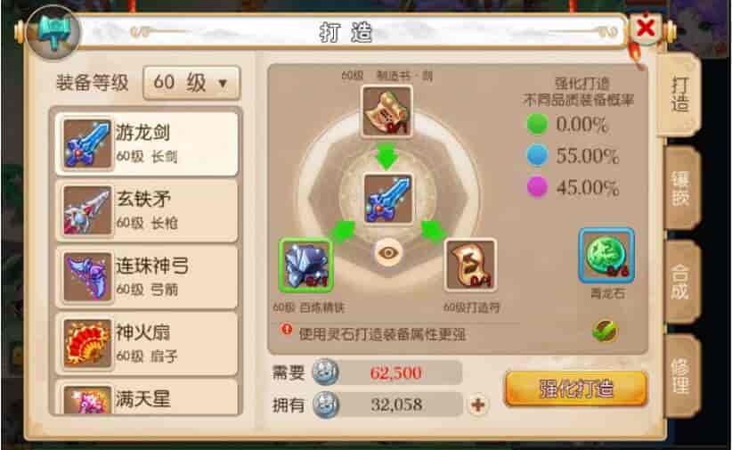This screenshot has height=450, width=732.
Task: Select the 游龙剑 sword icon in list
Action: coord(88,143)
